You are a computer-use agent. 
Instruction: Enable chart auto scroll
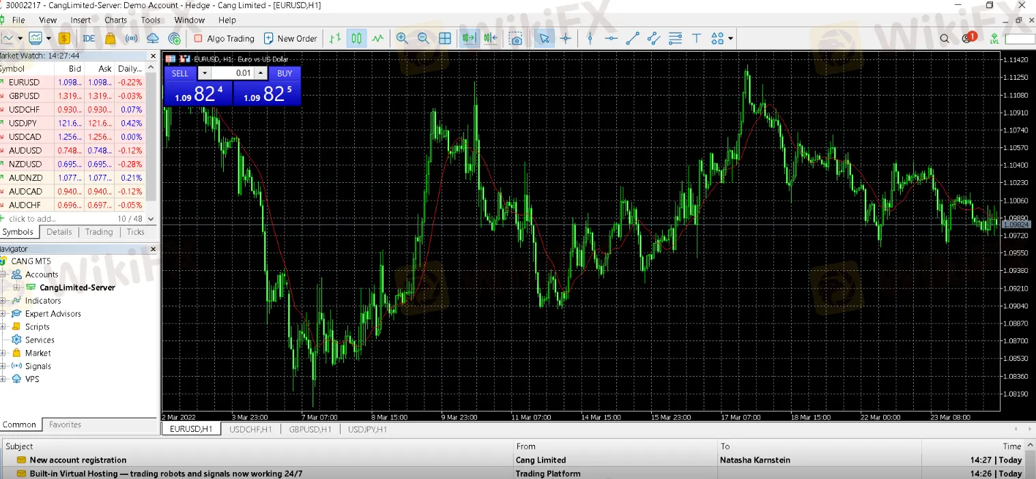coord(468,38)
